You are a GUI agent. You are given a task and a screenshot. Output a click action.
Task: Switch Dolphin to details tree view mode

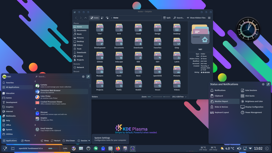[107, 18]
